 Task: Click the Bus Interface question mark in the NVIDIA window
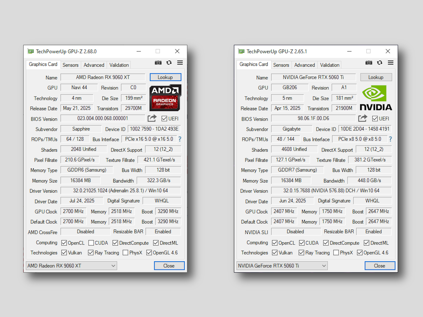click(390, 139)
